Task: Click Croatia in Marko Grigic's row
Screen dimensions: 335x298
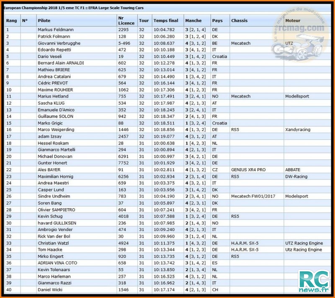Action: click(x=219, y=123)
